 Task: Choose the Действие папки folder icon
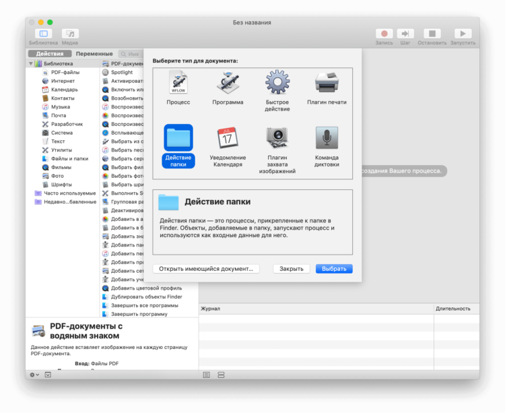click(x=178, y=138)
